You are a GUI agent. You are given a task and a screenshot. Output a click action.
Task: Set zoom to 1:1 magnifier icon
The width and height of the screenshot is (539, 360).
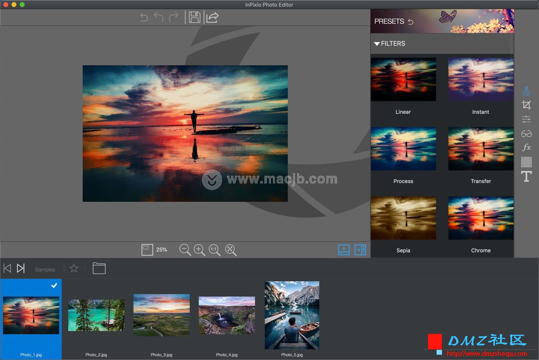click(x=215, y=250)
